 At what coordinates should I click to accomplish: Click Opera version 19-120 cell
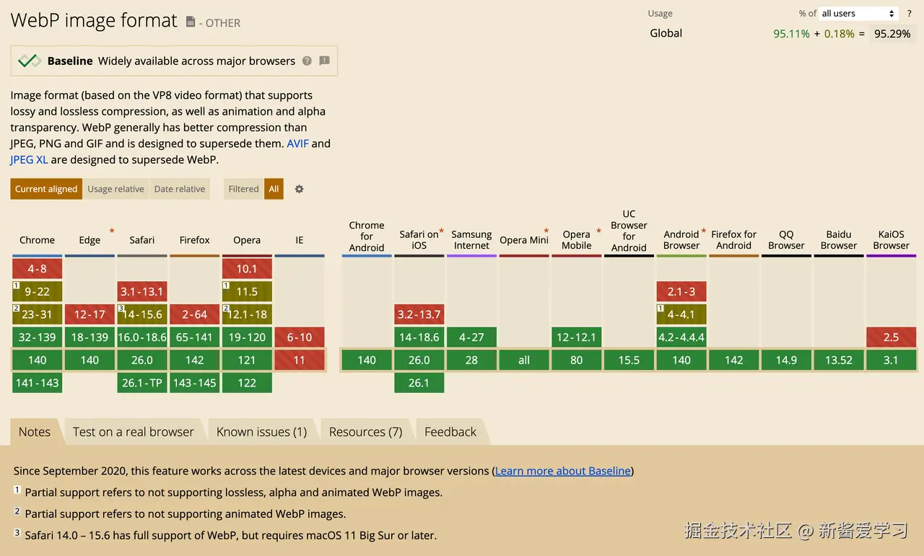(247, 337)
